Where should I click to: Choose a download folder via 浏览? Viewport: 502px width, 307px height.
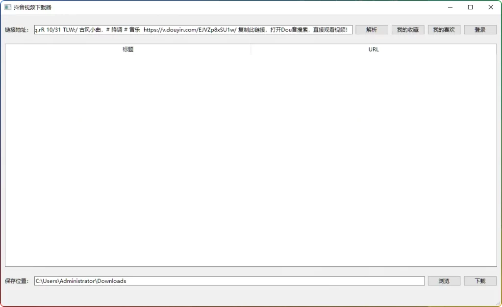pos(444,281)
